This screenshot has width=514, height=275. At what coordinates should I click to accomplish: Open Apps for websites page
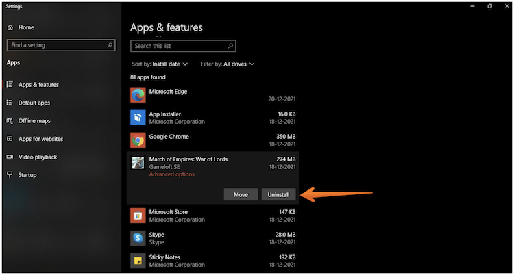point(40,139)
